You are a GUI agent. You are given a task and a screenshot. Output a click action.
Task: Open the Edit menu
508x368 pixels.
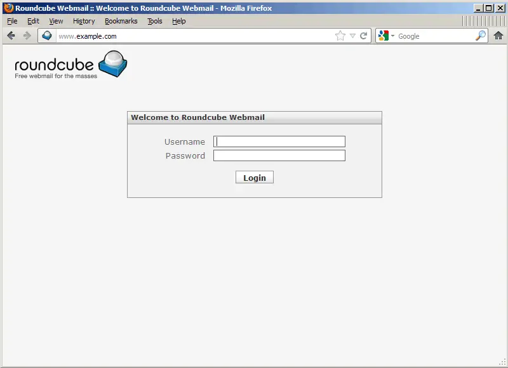pos(33,21)
